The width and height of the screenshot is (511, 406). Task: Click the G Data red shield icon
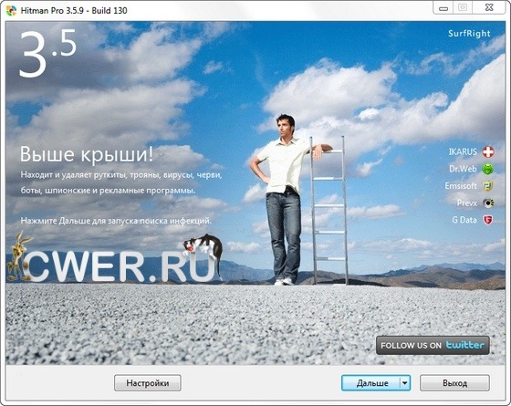tap(488, 220)
